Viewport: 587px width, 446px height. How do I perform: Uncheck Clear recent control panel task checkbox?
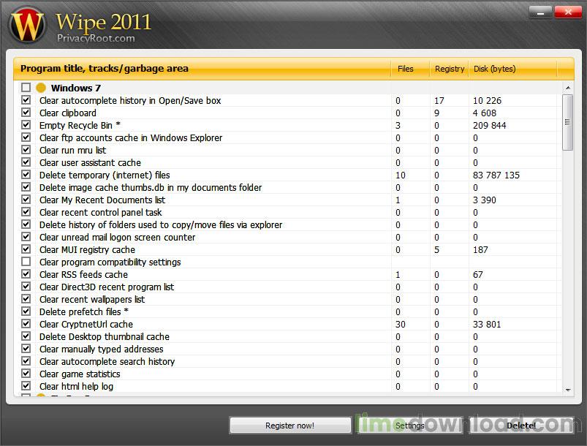coord(26,212)
